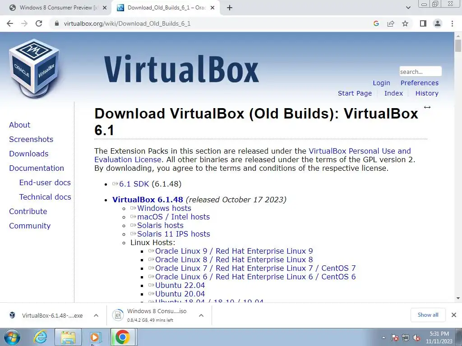Click the Login link
Screen dimensions: 462x346
381,83
